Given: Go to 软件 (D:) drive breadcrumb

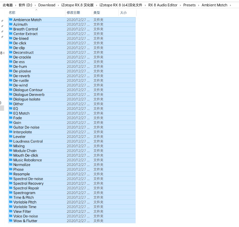Looking at the screenshot, I should pyautogui.click(x=25, y=5).
